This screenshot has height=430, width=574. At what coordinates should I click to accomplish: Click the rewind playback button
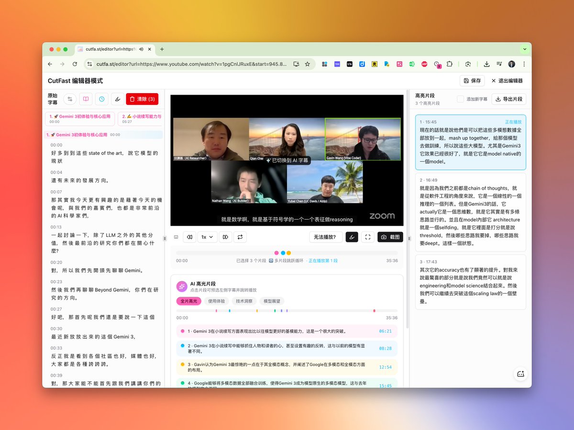pos(189,237)
